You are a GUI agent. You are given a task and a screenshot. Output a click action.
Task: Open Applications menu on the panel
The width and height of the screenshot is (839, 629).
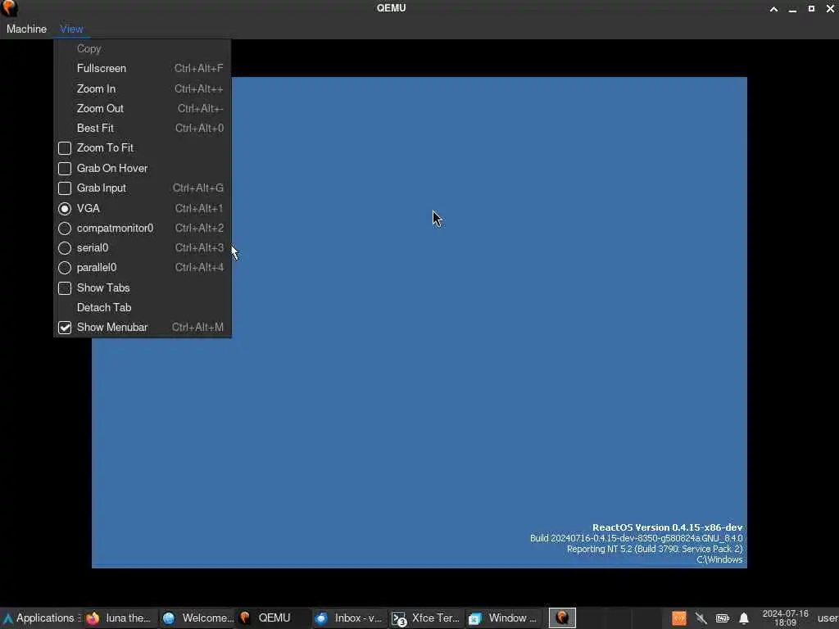(x=41, y=618)
